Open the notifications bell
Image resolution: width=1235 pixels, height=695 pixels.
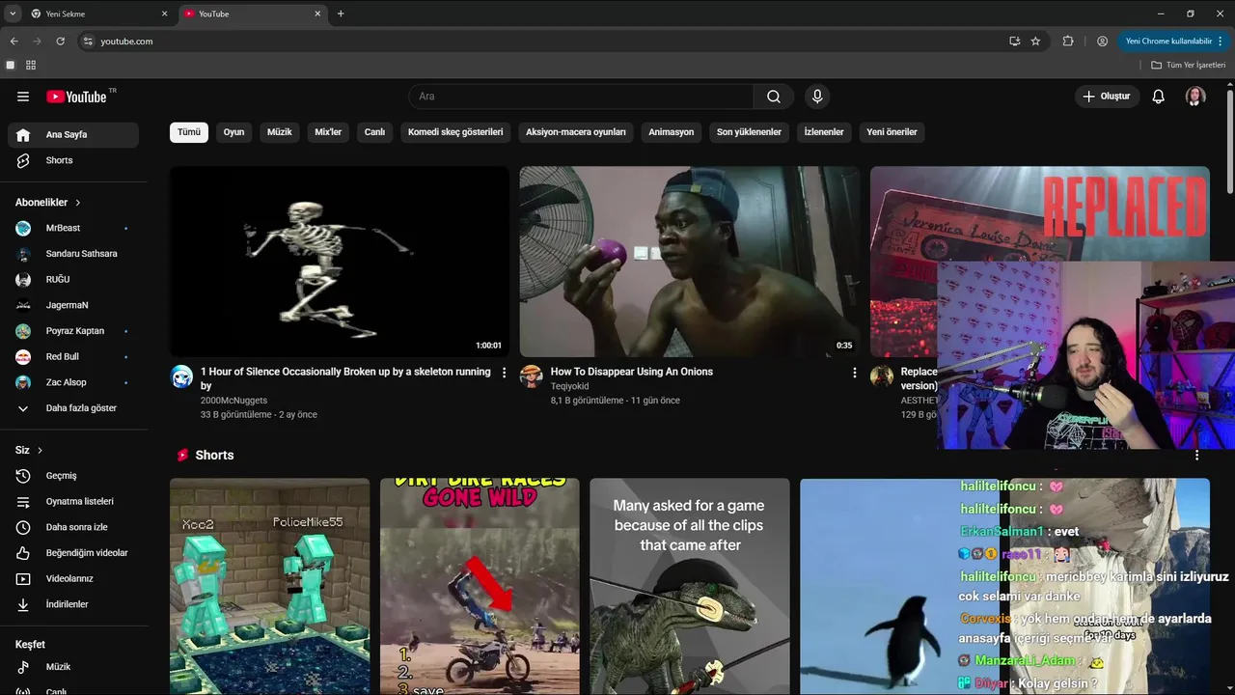click(1159, 97)
